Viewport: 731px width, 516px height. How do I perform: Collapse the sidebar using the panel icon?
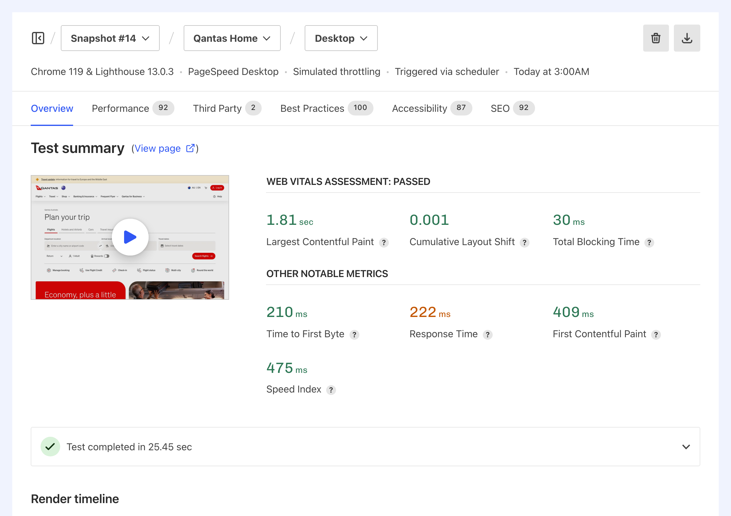(x=38, y=38)
